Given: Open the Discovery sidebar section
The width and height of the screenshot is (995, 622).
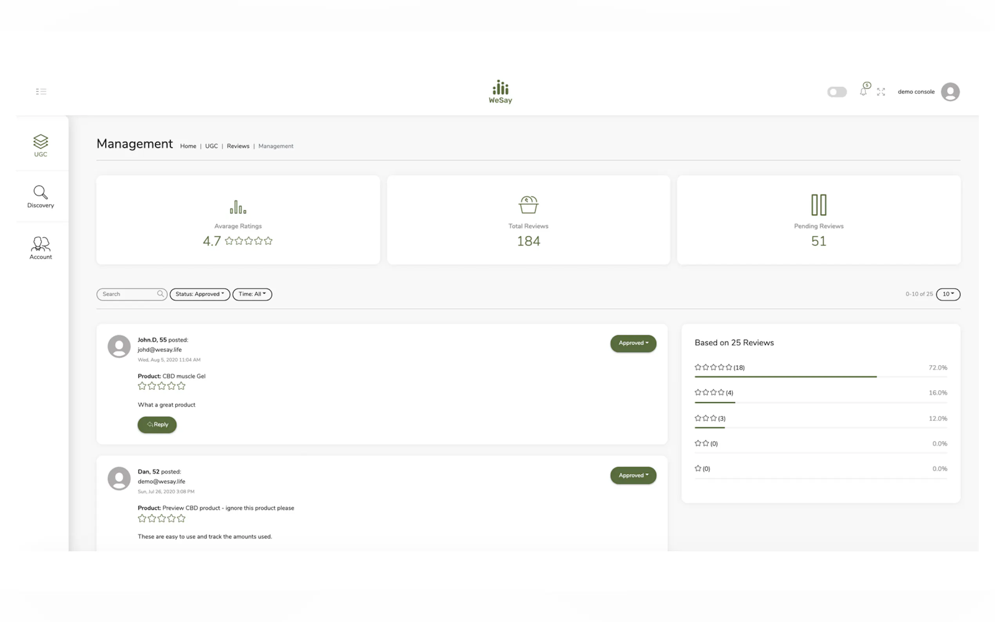Looking at the screenshot, I should [40, 197].
